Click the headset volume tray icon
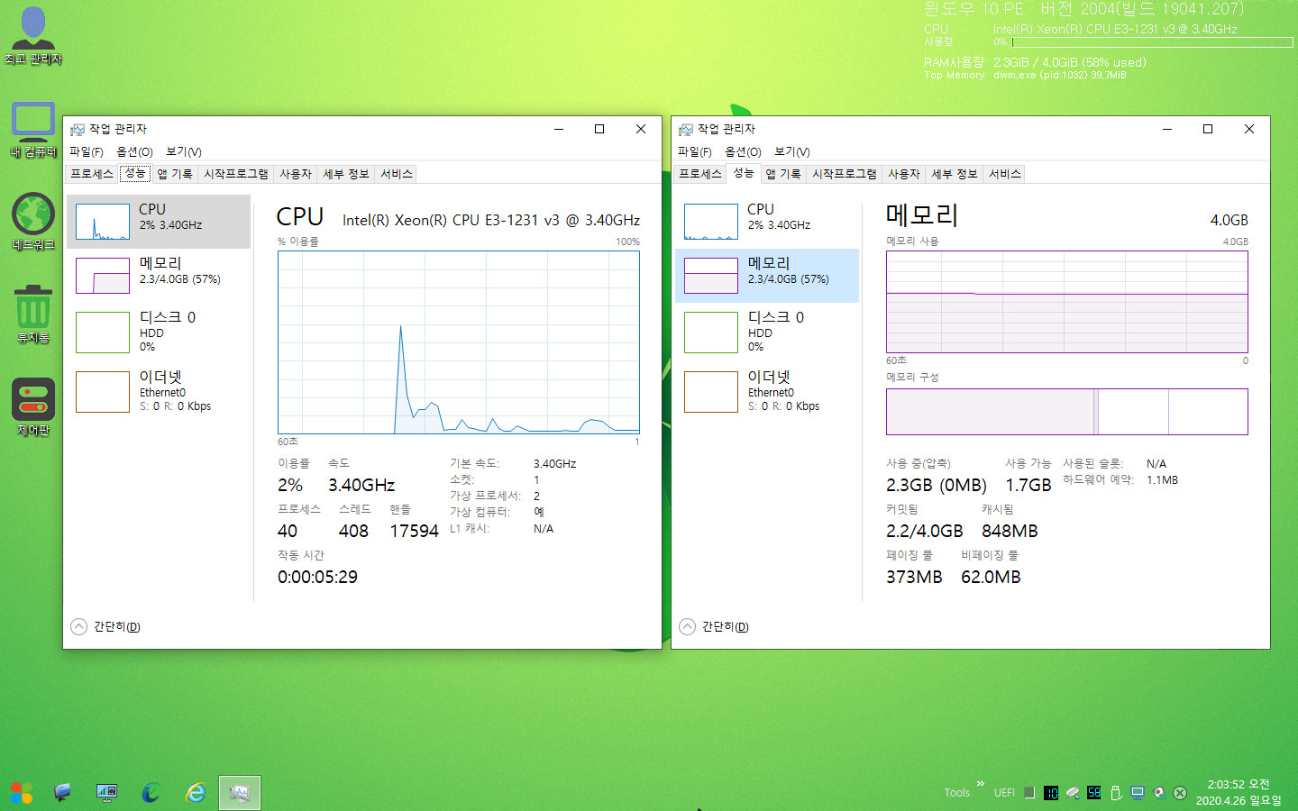The image size is (1298, 811). coord(1159,793)
